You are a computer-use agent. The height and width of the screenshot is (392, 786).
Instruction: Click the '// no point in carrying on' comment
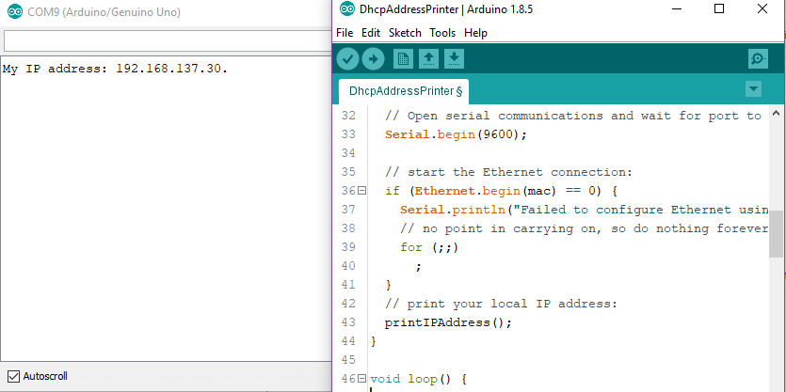[x=584, y=228]
